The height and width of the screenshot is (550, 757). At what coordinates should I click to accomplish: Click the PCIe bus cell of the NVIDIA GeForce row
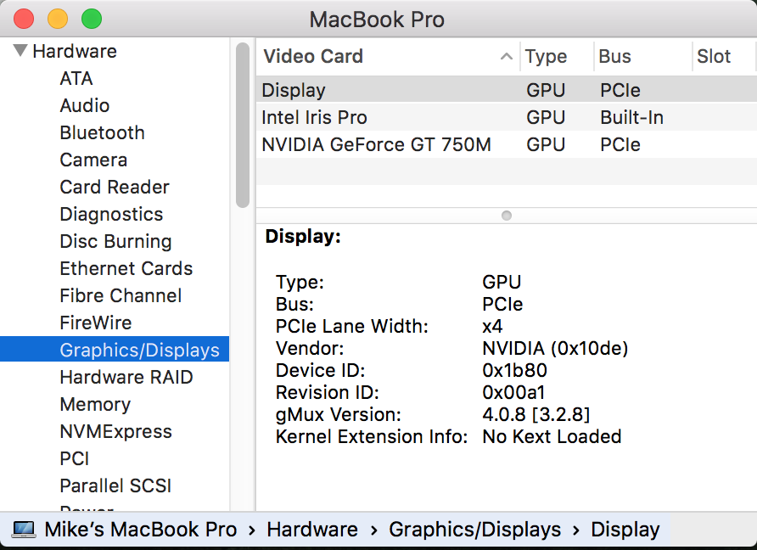pyautogui.click(x=620, y=144)
